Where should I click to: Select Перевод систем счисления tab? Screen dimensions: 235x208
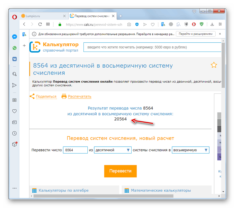[93, 16]
